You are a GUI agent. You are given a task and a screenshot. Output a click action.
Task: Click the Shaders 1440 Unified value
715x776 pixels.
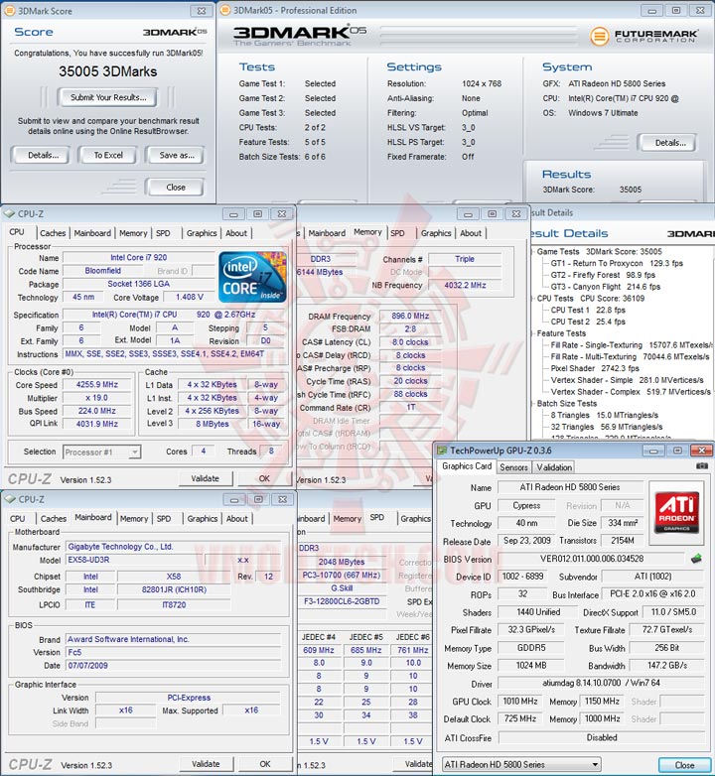coord(537,612)
